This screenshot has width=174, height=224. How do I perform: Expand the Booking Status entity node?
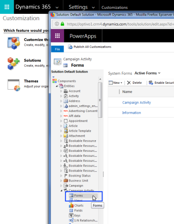(61, 176)
